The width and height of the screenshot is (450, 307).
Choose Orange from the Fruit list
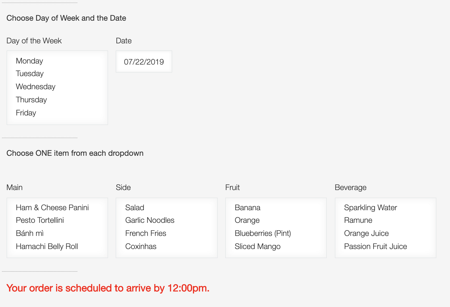(247, 220)
